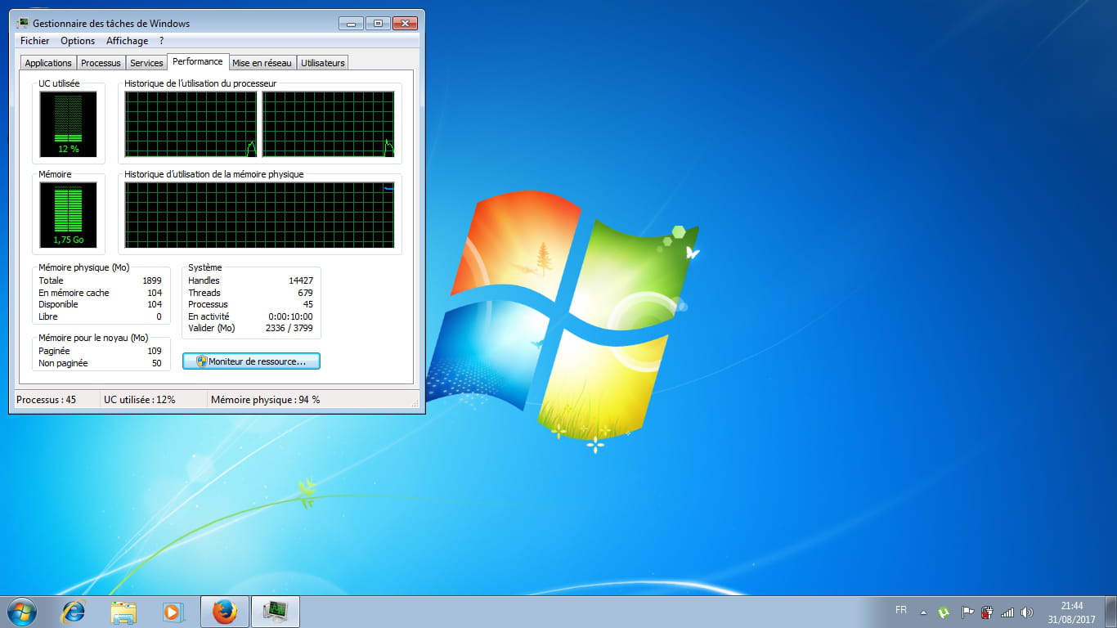This screenshot has height=628, width=1117.
Task: Switch to the Services tab
Action: tap(146, 63)
